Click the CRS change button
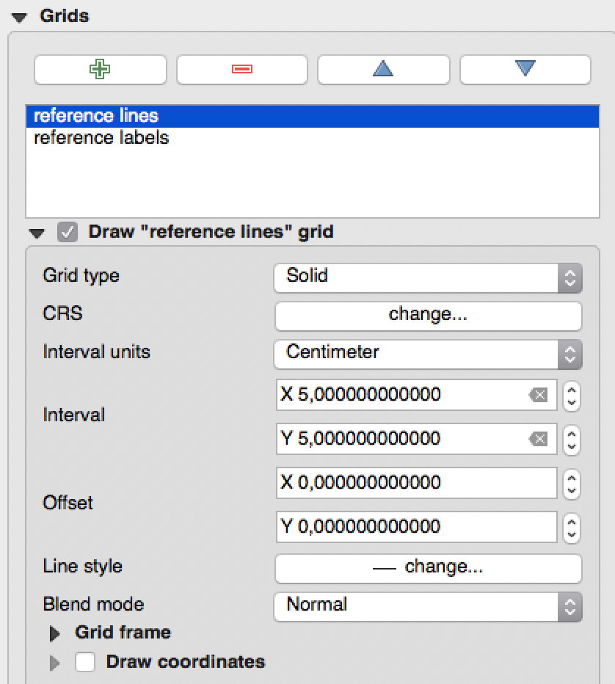Image resolution: width=615 pixels, height=684 pixels. (428, 315)
